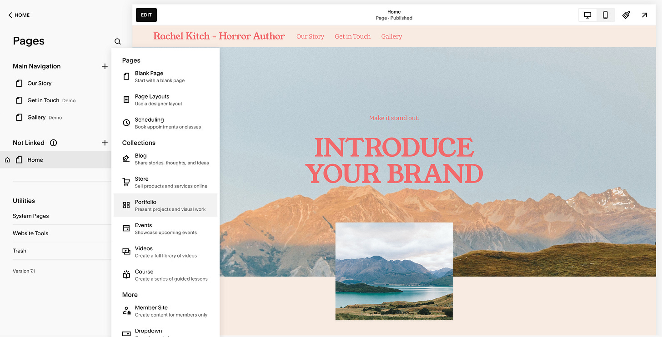Click the INTRODUCE YOUR BRAND heading
Screen dimensions: 662x337
[x=394, y=160]
